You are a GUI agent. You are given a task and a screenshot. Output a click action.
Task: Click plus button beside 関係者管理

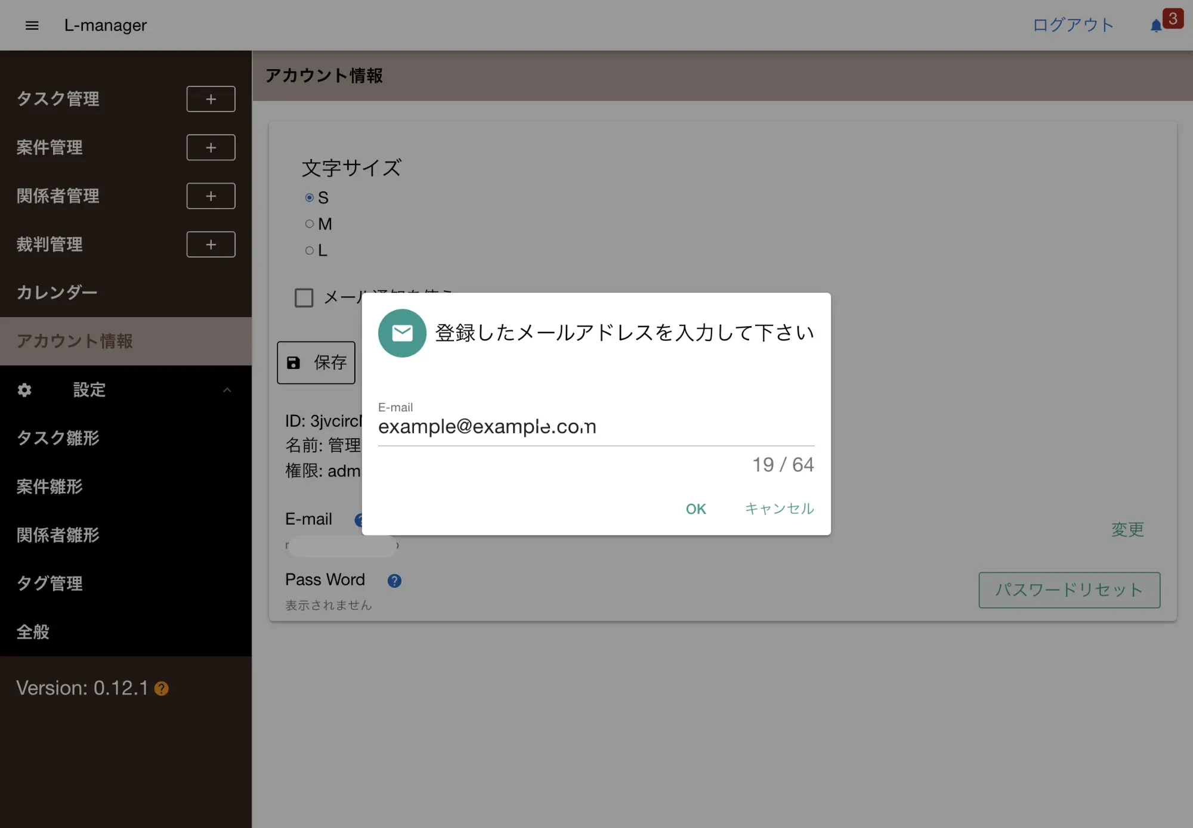coord(211,196)
